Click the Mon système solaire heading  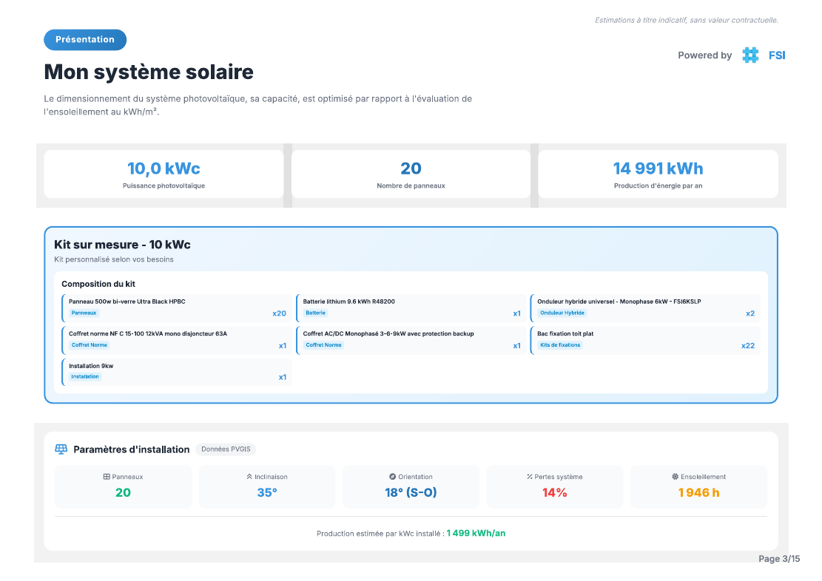(x=149, y=72)
